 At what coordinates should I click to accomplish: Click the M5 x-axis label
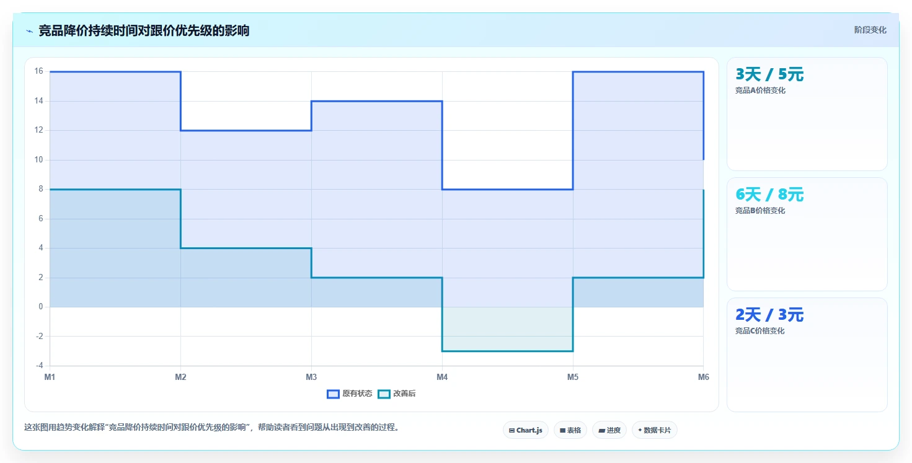coord(573,377)
